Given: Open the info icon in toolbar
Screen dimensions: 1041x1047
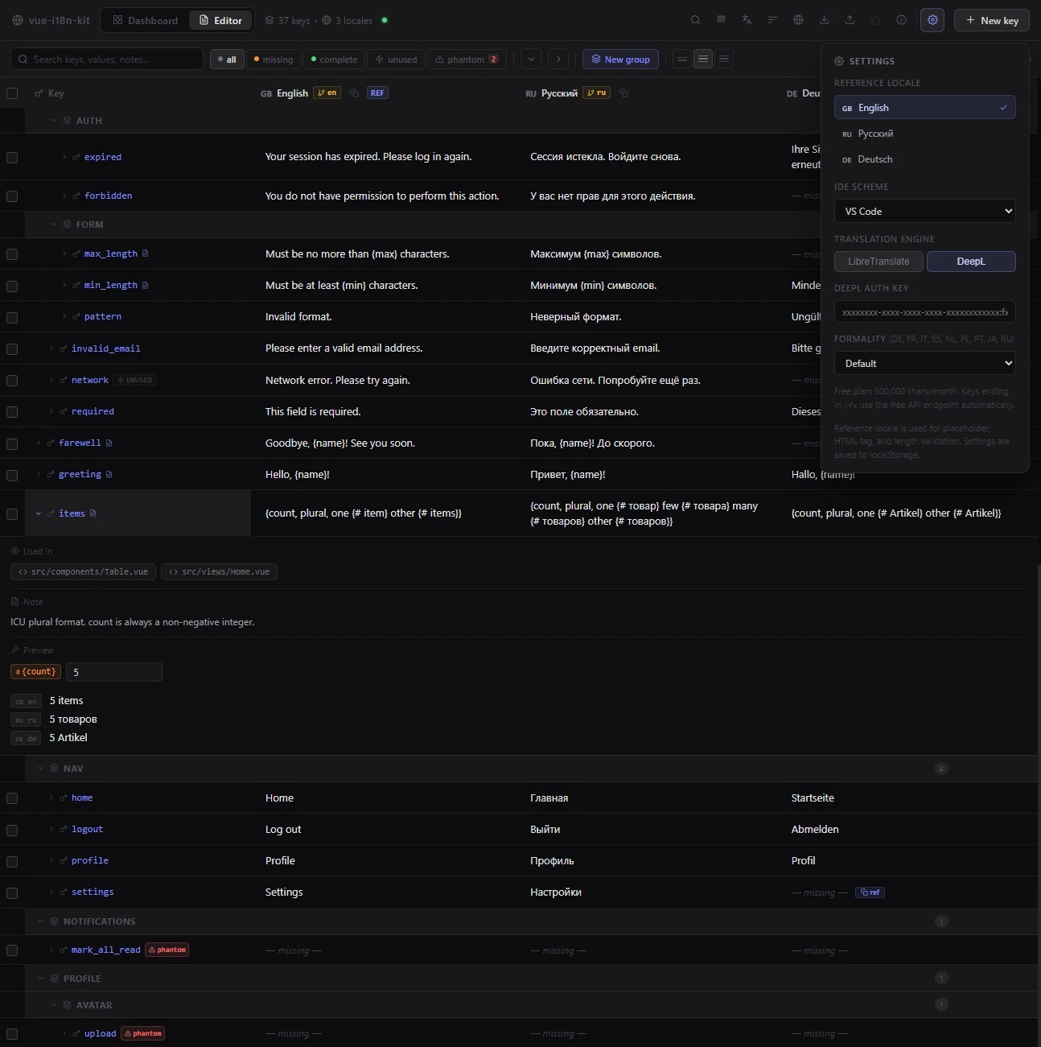Looking at the screenshot, I should 901,20.
